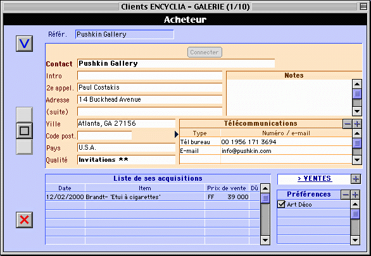Click Télécommunications list scroll up arrow
This screenshot has height=256, width=371.
[x=357, y=133]
